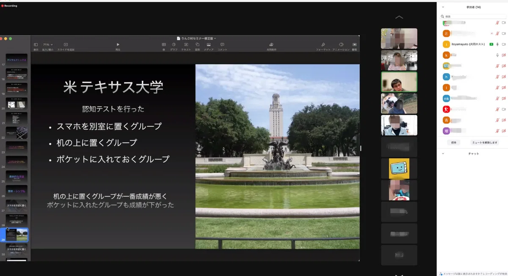Click the blue 'mk' participant avatar
The image size is (508, 276).
point(446,98)
